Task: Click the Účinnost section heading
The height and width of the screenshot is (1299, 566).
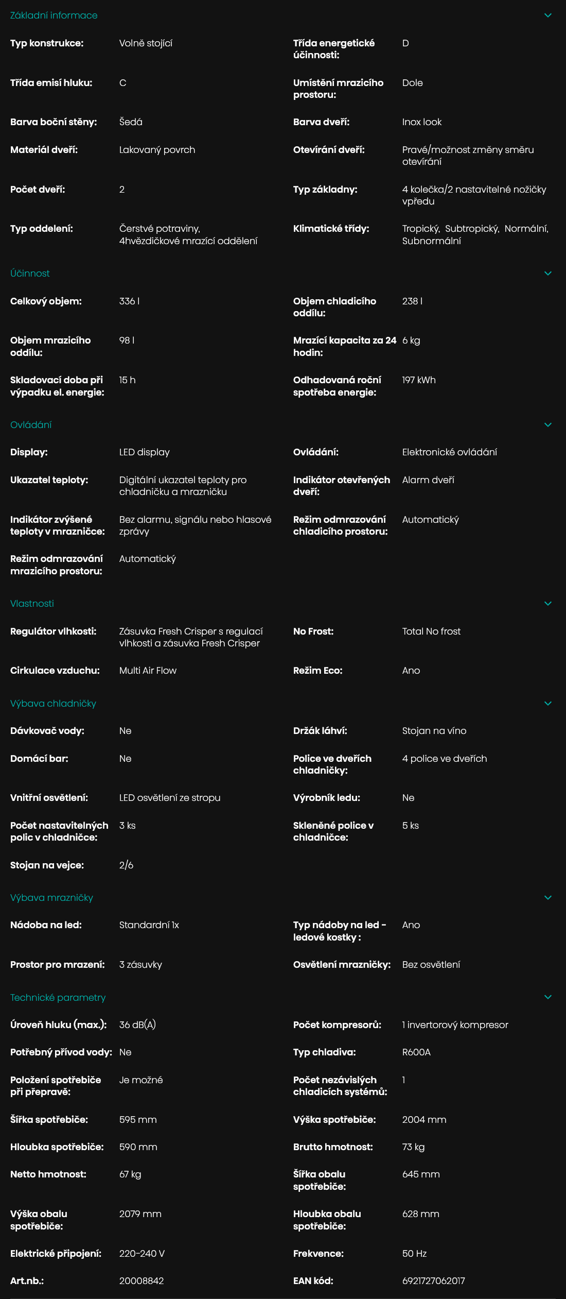Action: click(30, 274)
